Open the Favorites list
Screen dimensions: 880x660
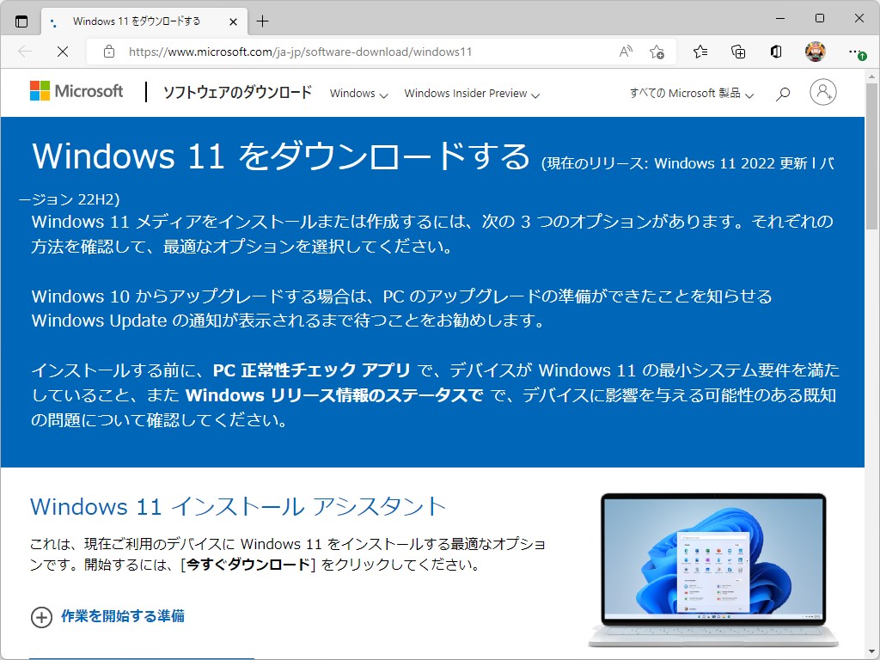(x=699, y=52)
